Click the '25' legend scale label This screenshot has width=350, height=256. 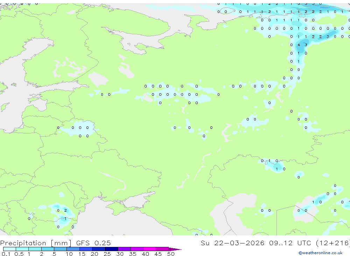pyautogui.click(x=107, y=254)
